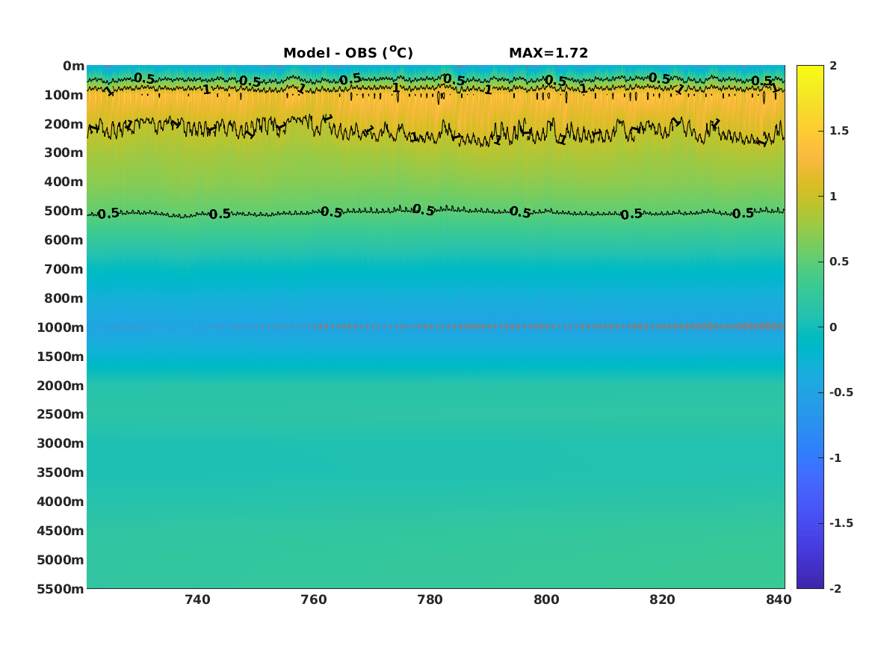Click the colorbar tick label '-1.5'
Viewport: 872px width, 654px height.
(x=841, y=523)
